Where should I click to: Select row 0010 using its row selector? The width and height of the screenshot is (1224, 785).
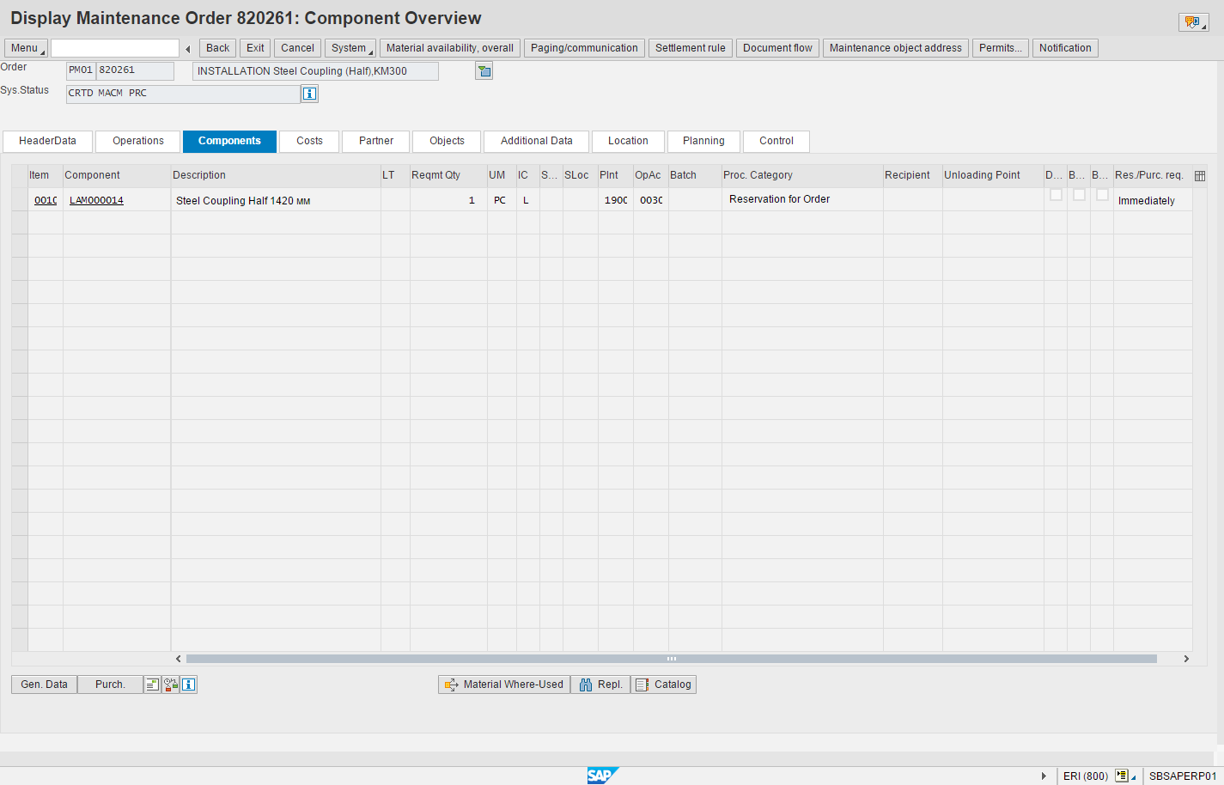tap(20, 200)
